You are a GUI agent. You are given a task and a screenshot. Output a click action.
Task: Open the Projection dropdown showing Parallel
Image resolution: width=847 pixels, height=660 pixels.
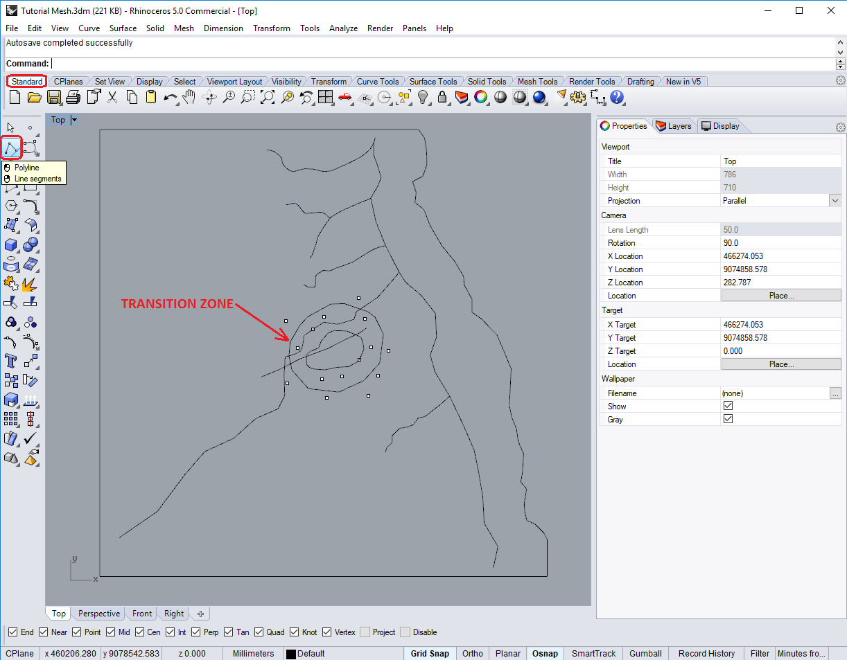pyautogui.click(x=835, y=200)
